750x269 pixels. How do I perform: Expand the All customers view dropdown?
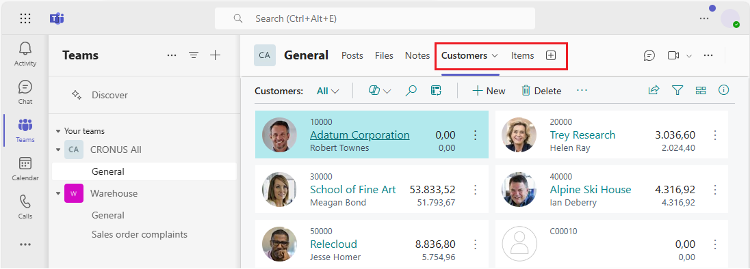tap(328, 91)
